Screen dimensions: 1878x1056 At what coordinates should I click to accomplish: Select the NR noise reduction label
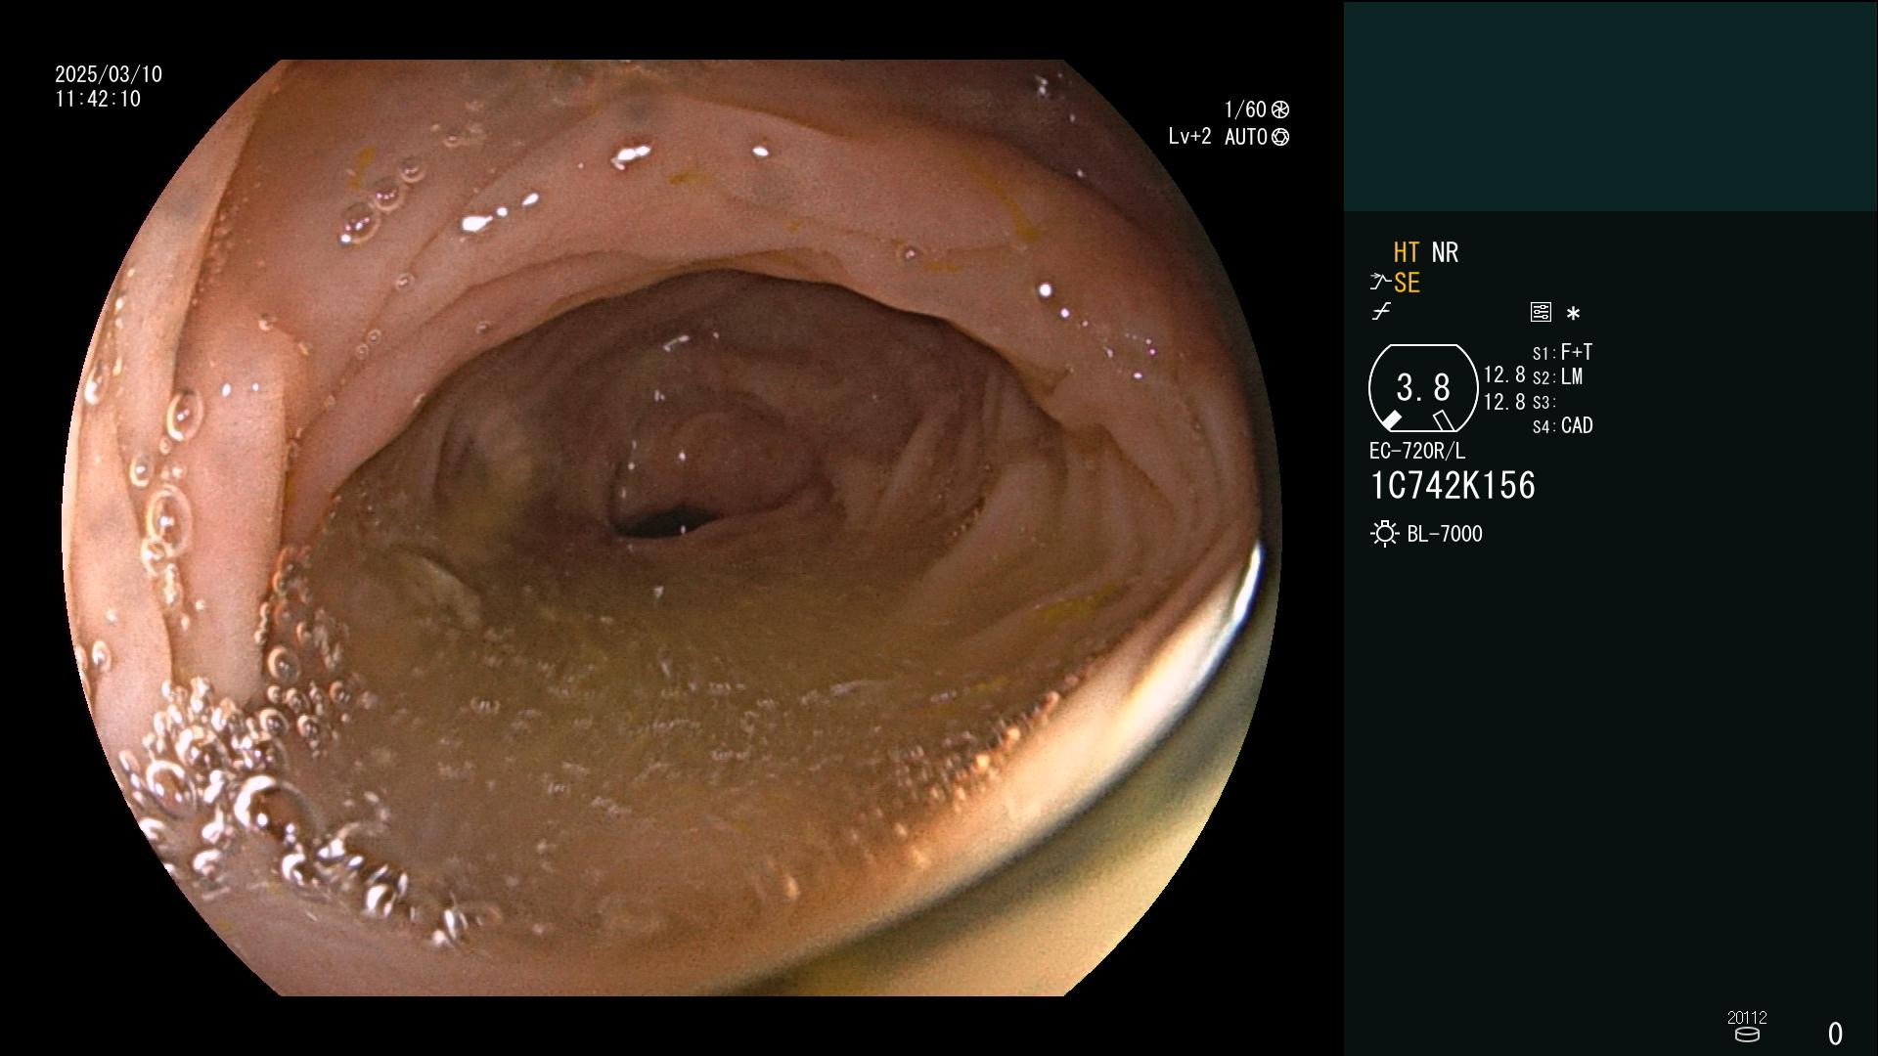click(1445, 252)
